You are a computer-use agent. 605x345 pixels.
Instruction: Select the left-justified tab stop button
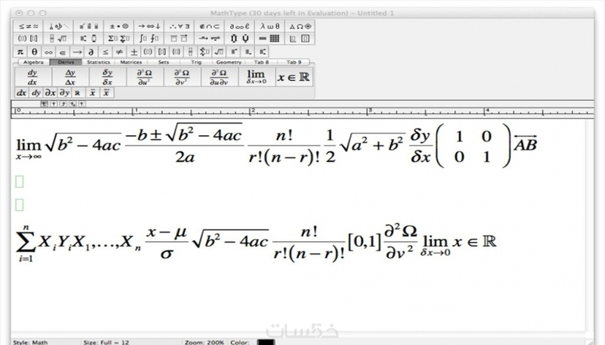[44, 104]
